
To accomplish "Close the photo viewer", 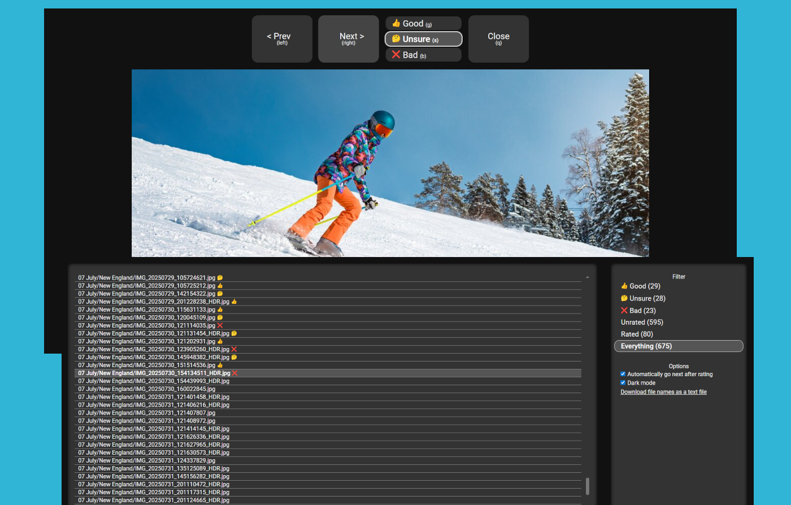I will pos(498,38).
